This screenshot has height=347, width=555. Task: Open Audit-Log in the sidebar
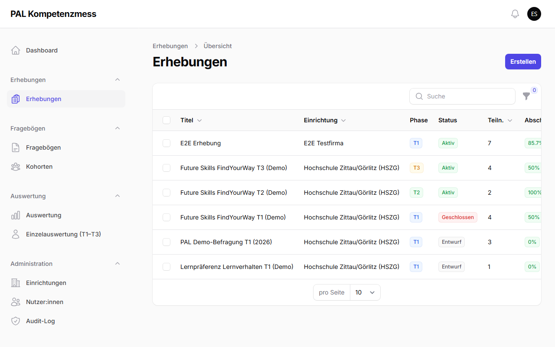click(66, 321)
